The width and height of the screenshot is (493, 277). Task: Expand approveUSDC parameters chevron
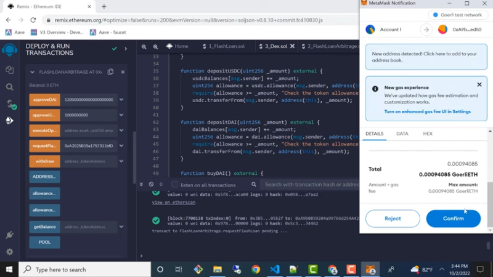121,115
